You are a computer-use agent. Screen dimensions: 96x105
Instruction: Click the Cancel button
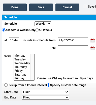[x=67, y=7]
